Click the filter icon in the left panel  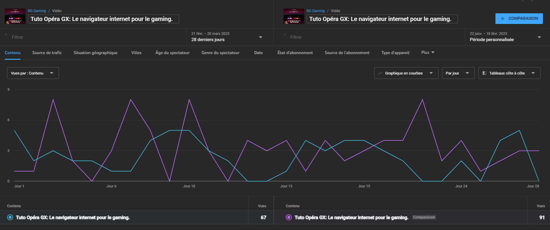coord(6,35)
